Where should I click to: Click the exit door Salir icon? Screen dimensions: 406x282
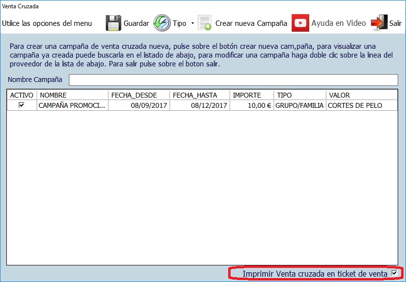click(379, 23)
